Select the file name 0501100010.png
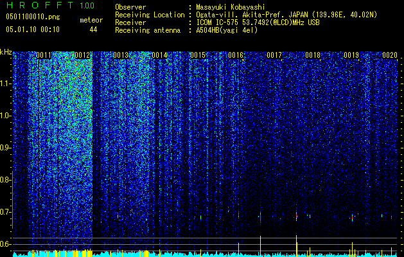 click(x=33, y=17)
